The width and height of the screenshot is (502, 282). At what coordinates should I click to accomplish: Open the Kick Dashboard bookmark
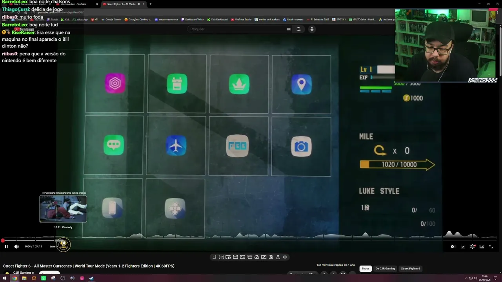(217, 19)
